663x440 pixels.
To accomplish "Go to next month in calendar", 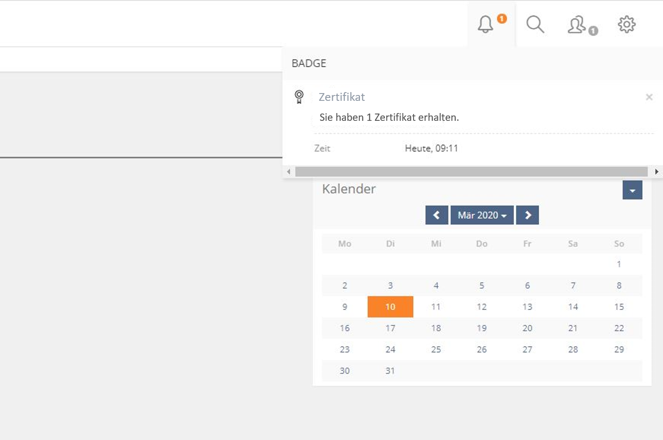I will pyautogui.click(x=528, y=215).
